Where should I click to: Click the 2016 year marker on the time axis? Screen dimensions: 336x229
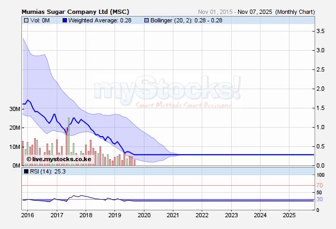pyautogui.click(x=28, y=215)
